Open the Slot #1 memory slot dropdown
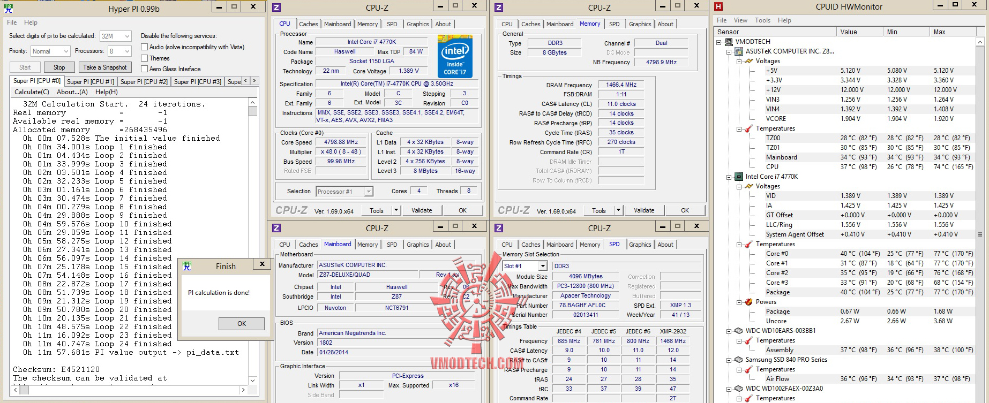The width and height of the screenshot is (989, 403). [525, 266]
